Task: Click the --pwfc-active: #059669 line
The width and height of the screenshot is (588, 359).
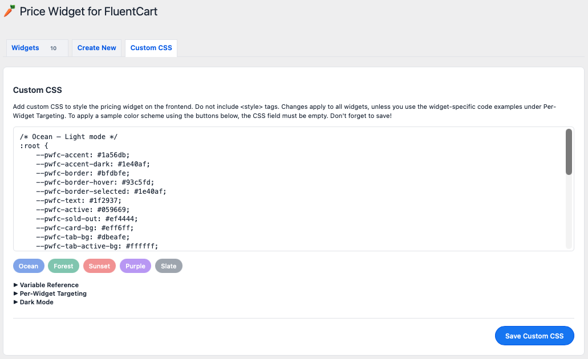Action: (83, 210)
